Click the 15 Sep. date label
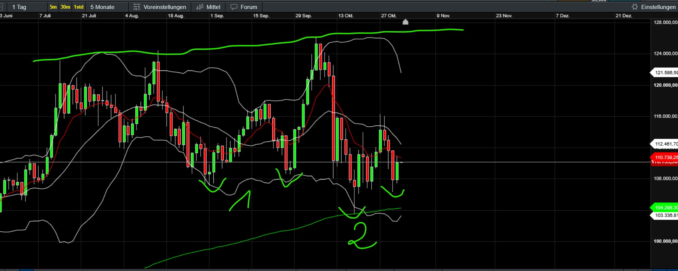Screen dimensions: 678x271 [261, 16]
